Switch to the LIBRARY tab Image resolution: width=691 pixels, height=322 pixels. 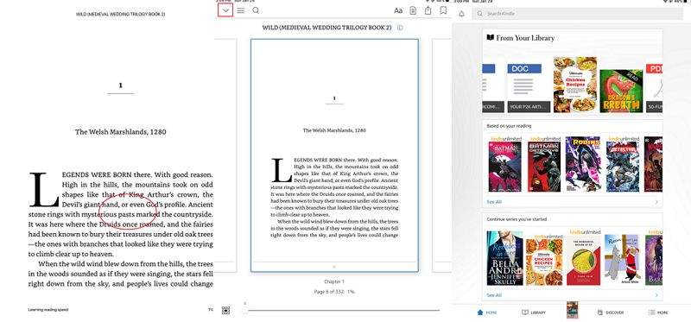[534, 313]
